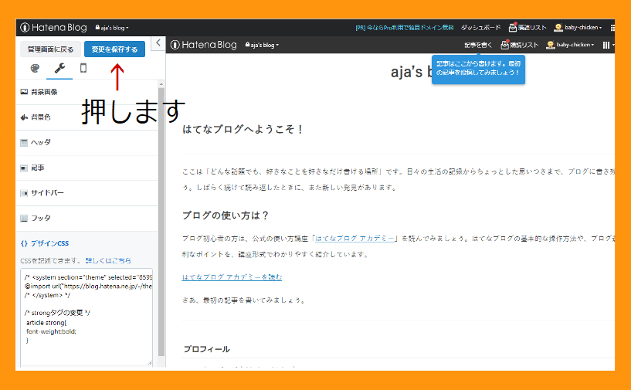
Task: Click the Hatena Blog logo in the preview header
Action: point(204,45)
